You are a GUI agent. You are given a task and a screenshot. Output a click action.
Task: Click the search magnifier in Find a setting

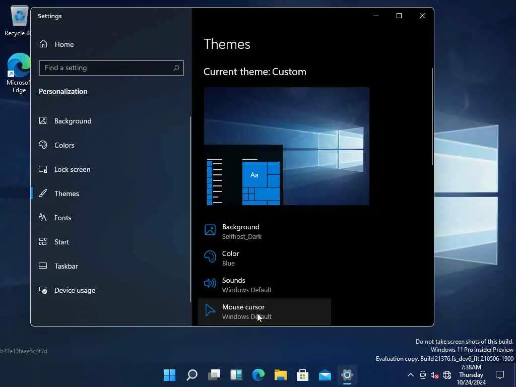[176, 68]
